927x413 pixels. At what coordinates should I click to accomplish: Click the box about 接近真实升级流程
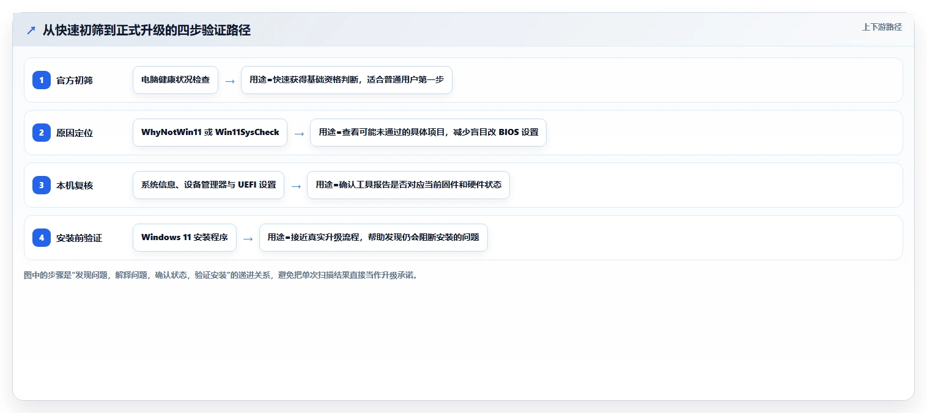[374, 238]
